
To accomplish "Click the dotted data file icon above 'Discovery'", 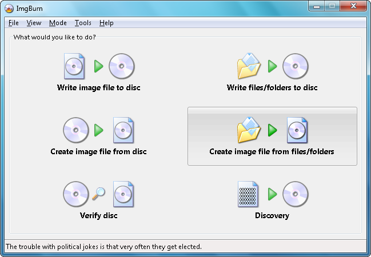I will pyautogui.click(x=248, y=194).
